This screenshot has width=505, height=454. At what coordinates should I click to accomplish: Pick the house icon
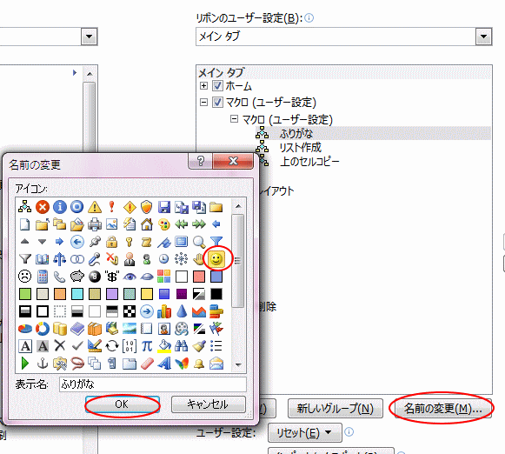pos(147,224)
